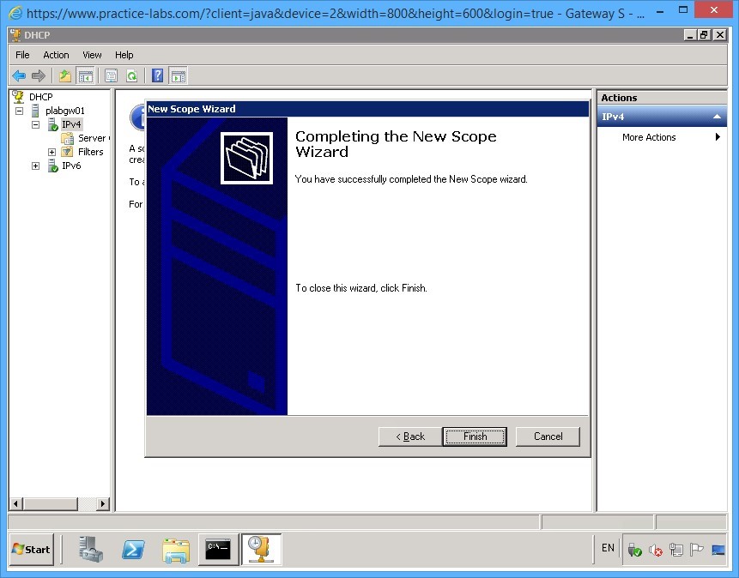Toggle the Action Pane toolbar icon
739x578 pixels.
click(178, 75)
